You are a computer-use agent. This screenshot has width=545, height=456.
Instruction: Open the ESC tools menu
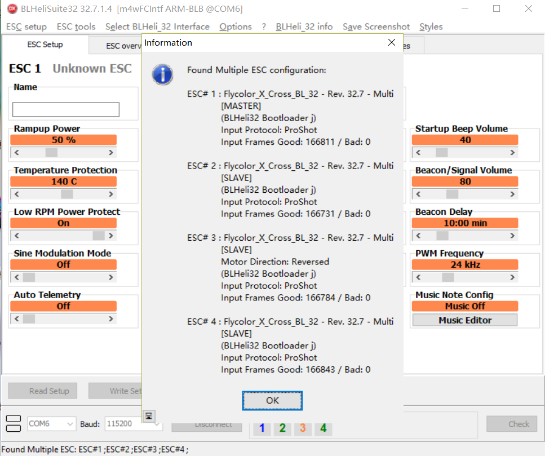coord(76,26)
